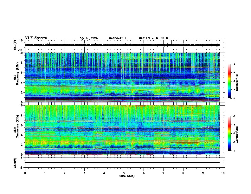Click the 'start UT = 8 :10: 0' text
Viewport: 251px width, 194px height.
[x=153, y=38]
